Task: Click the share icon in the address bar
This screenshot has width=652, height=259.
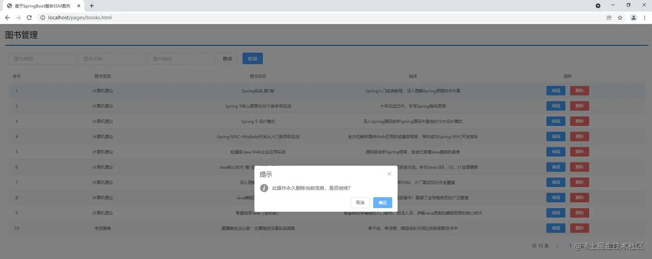Action: click(609, 18)
